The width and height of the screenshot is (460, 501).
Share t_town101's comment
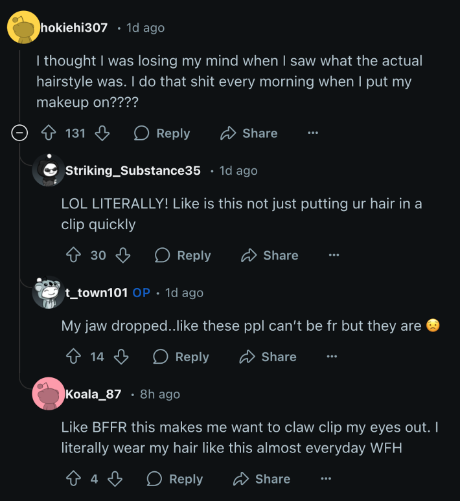268,357
